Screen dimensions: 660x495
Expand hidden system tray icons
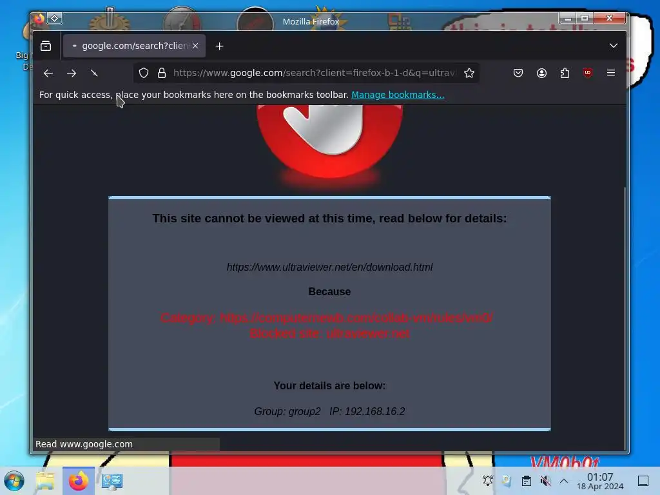click(564, 481)
